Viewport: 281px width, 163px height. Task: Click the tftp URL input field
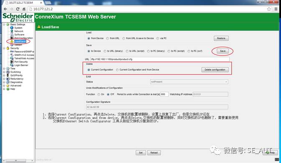(x=160, y=59)
